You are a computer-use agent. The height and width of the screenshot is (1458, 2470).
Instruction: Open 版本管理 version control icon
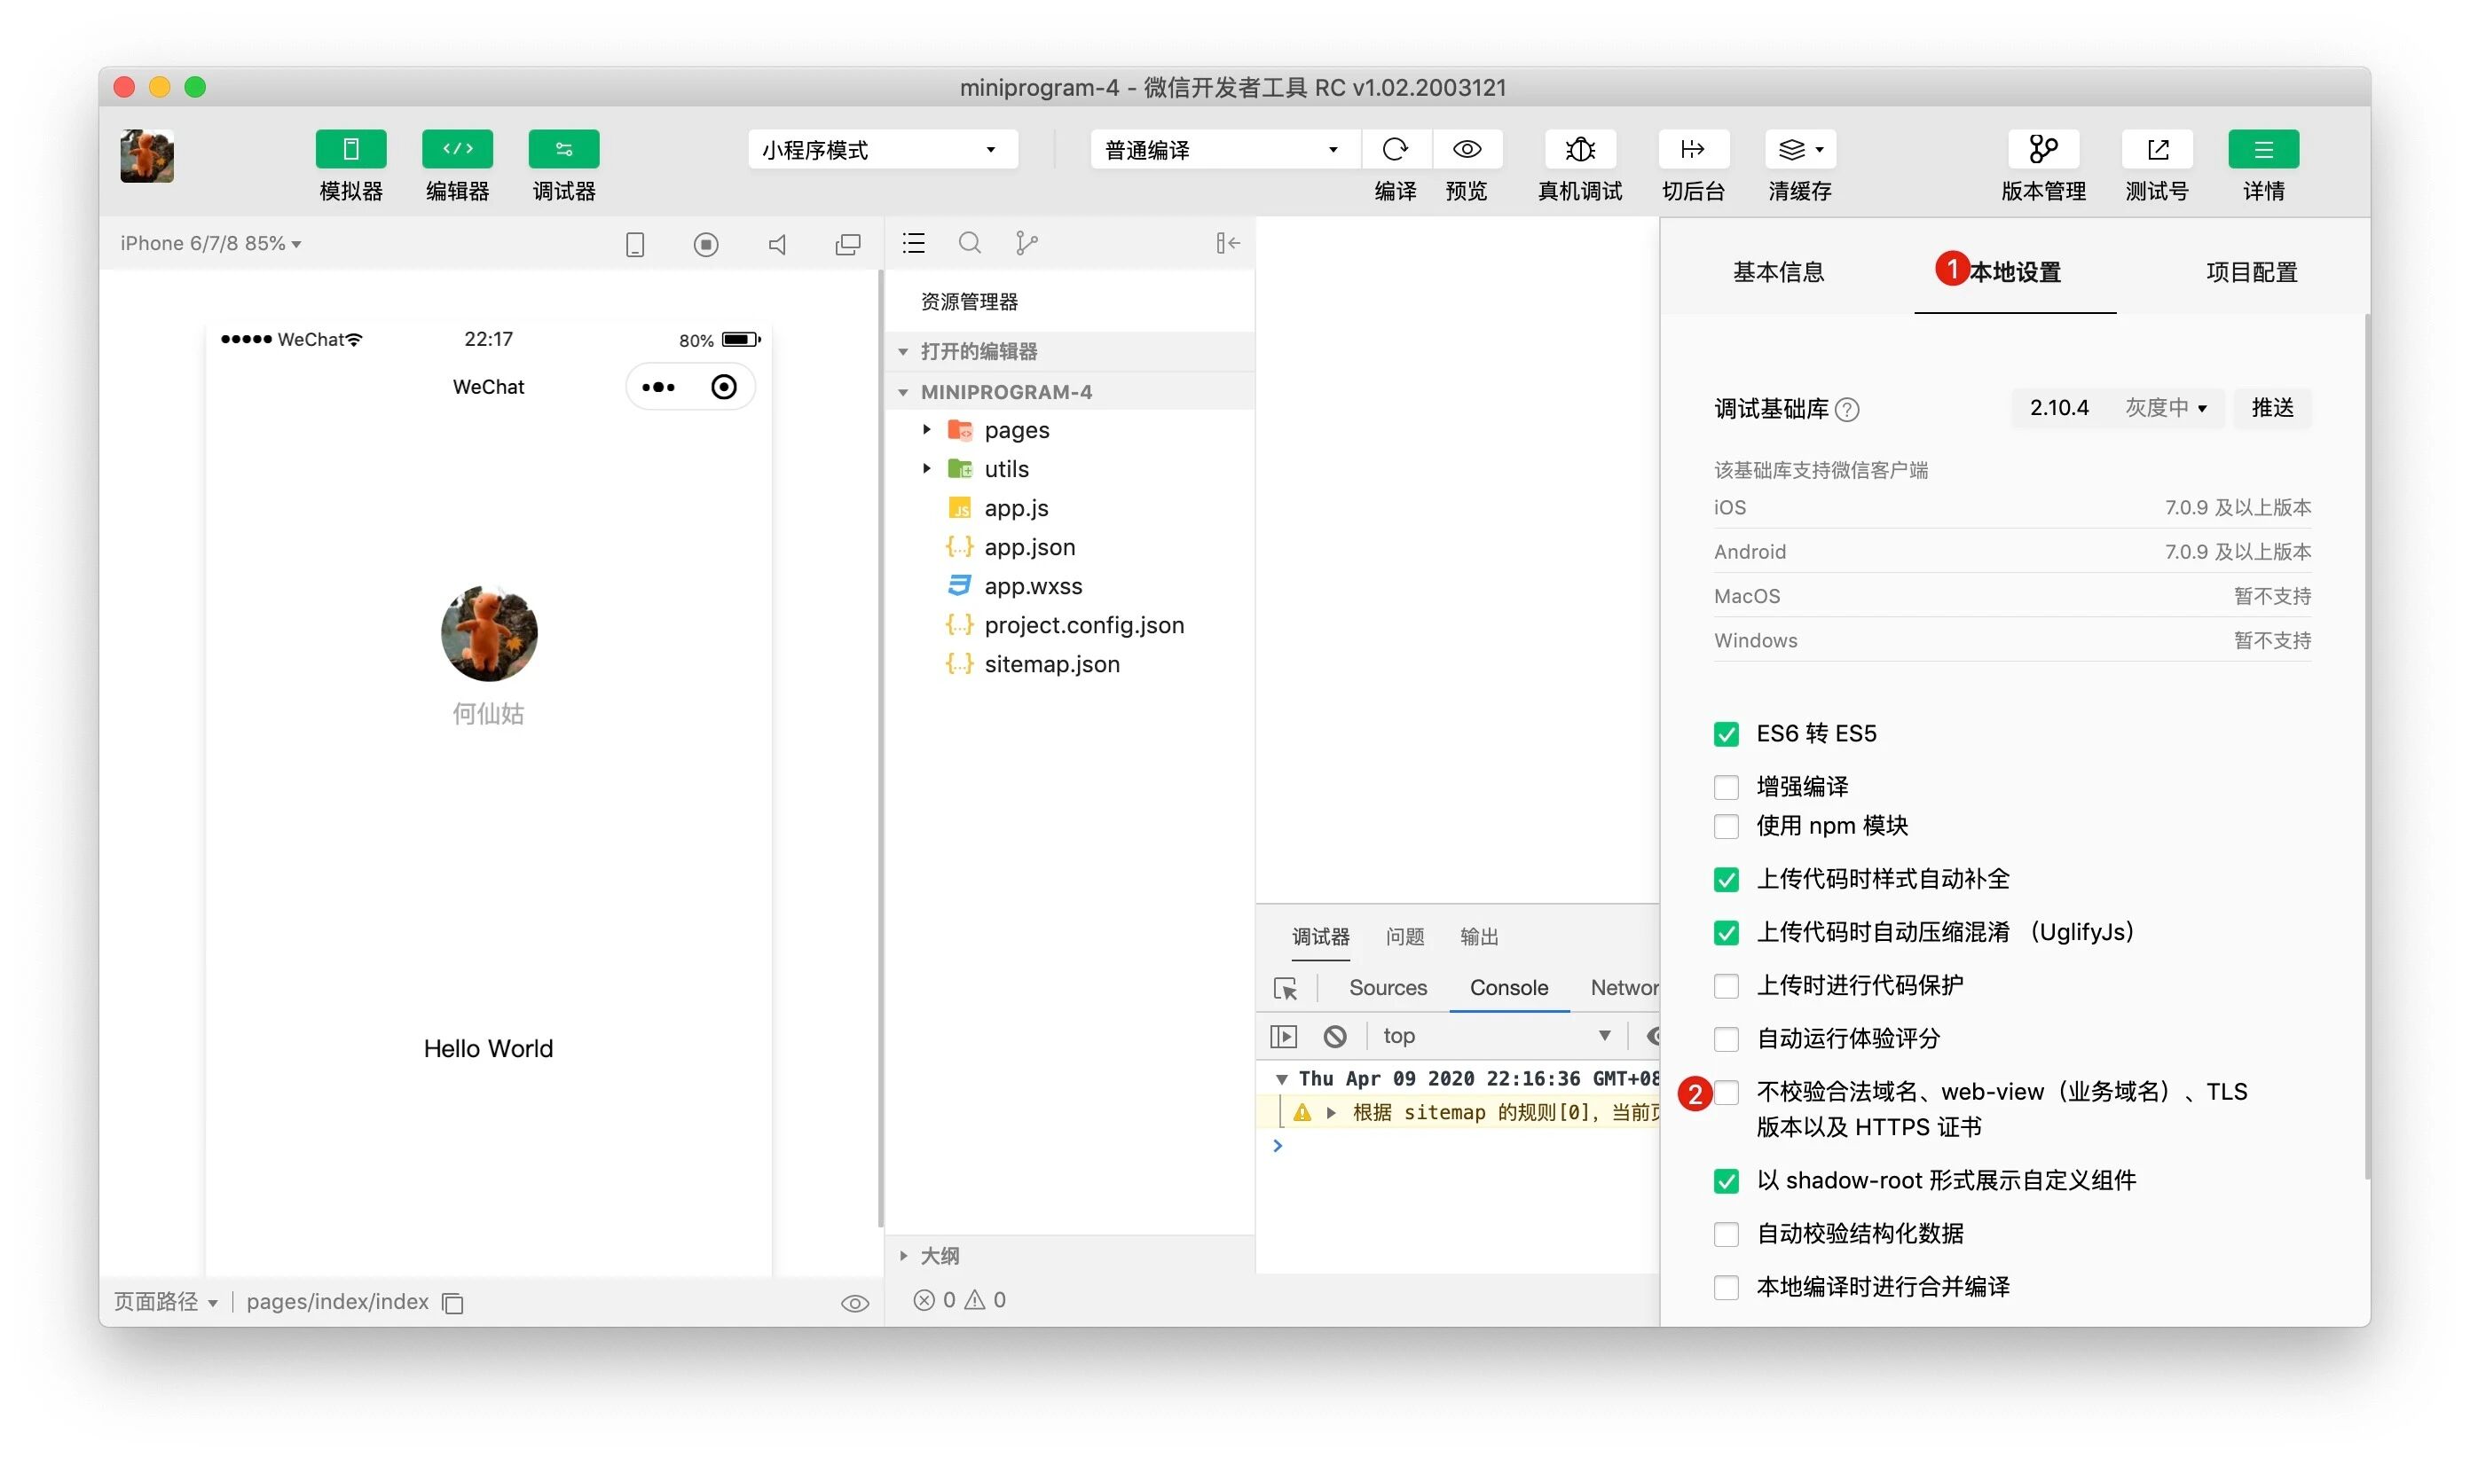tap(2042, 149)
